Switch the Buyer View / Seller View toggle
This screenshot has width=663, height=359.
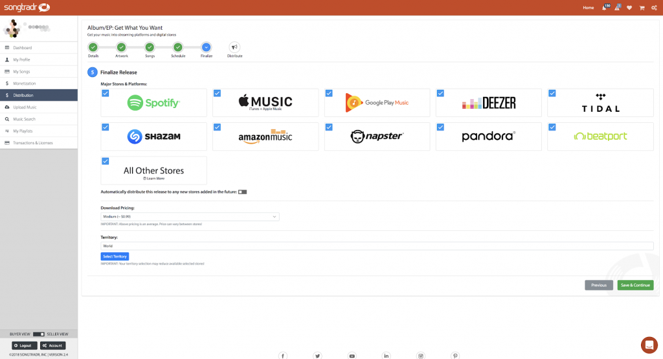pos(38,334)
